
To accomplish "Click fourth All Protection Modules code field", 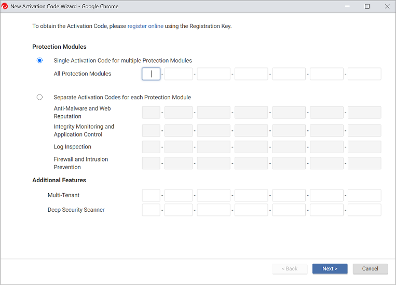I will pos(251,74).
